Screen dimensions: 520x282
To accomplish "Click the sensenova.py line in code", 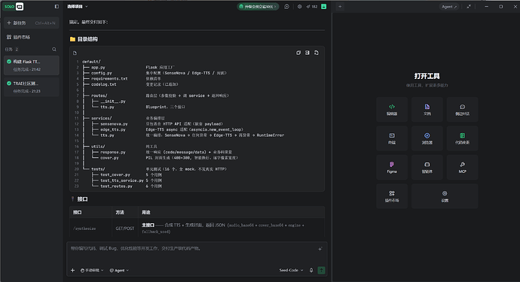I will click(114, 124).
